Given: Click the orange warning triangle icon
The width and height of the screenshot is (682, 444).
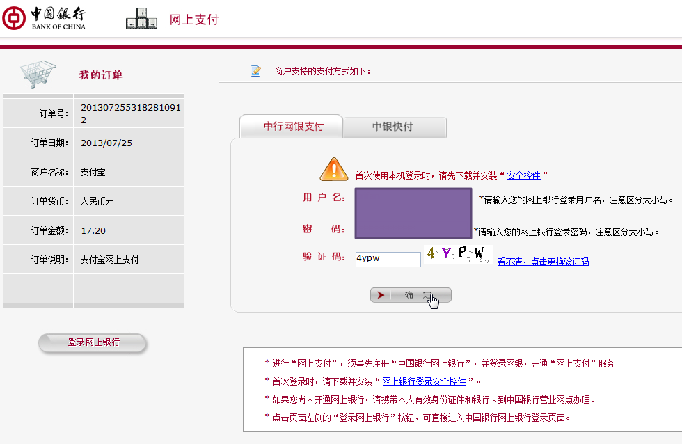Looking at the screenshot, I should [x=333, y=169].
